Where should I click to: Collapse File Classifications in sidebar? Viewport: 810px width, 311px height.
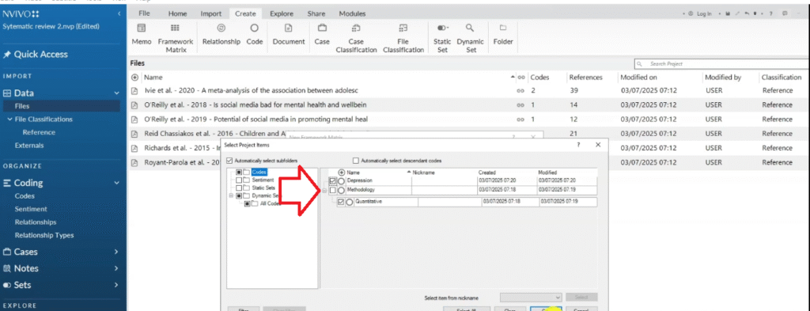[9, 119]
